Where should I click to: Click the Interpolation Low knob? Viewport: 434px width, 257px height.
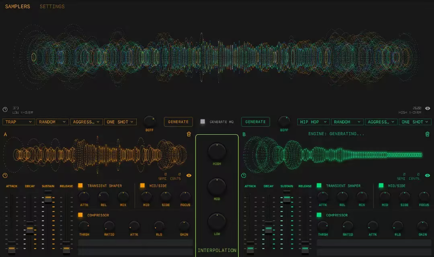coord(216,222)
